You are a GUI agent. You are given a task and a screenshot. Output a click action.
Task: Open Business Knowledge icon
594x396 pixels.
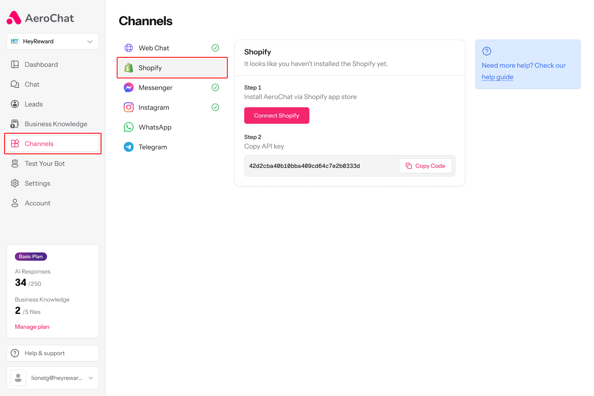(x=15, y=124)
